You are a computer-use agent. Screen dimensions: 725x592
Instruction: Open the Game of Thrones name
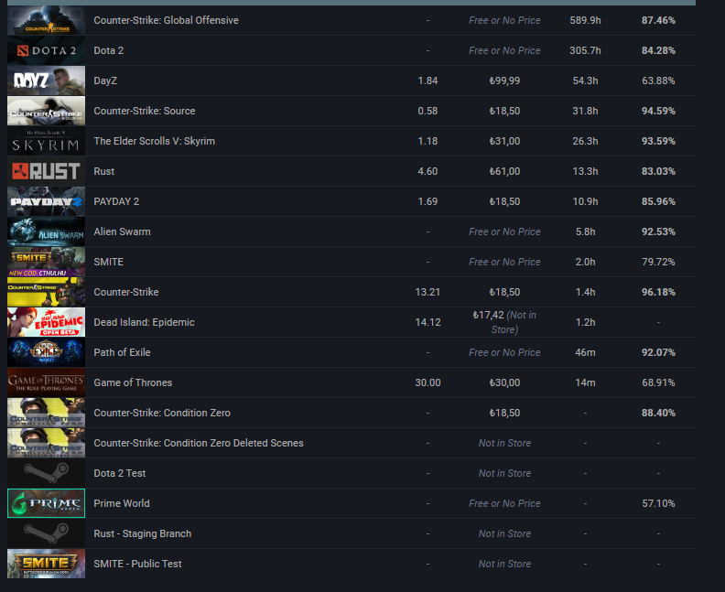pyautogui.click(x=133, y=382)
